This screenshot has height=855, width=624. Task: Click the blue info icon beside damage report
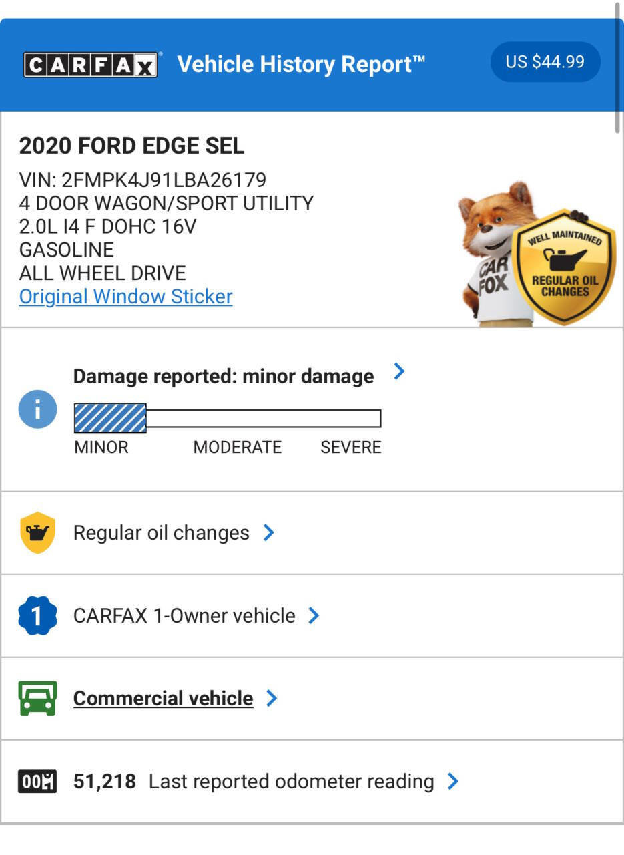coord(37,409)
